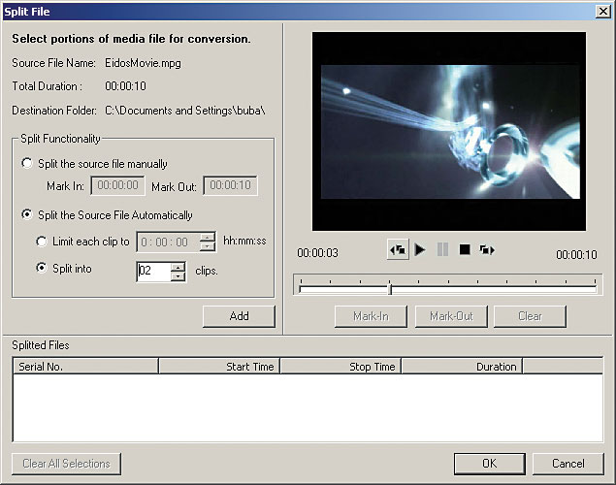Click the hh:mm:ss clip limit field
Screen dimensions: 616x485
click(168, 242)
